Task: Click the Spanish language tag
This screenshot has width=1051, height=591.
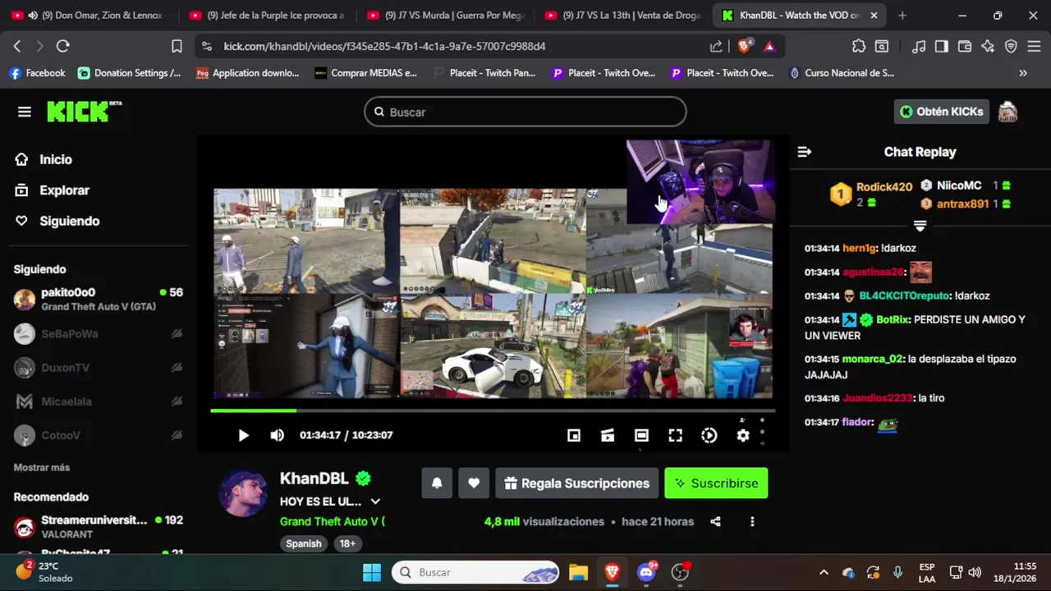Action: coord(304,543)
